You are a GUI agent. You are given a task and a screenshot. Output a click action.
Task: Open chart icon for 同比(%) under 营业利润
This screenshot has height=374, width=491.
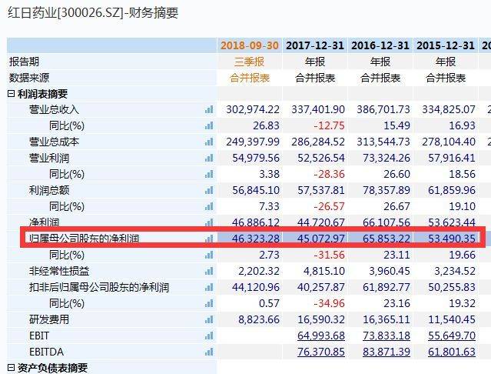pos(209,175)
